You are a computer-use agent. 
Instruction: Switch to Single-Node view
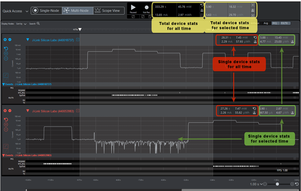pyautogui.click(x=46, y=11)
